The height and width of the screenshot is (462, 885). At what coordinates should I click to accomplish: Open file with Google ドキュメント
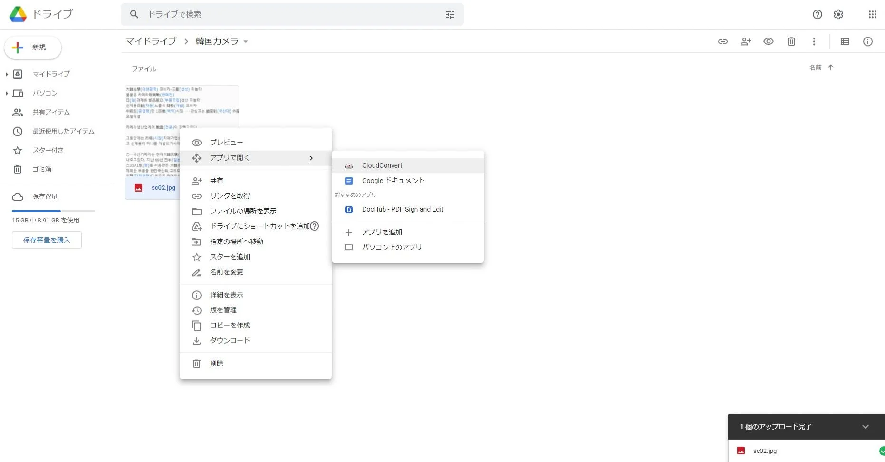394,181
